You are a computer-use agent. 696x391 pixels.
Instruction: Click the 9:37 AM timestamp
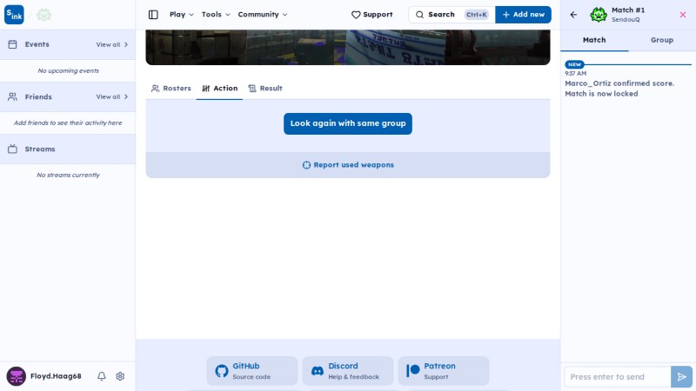point(576,74)
